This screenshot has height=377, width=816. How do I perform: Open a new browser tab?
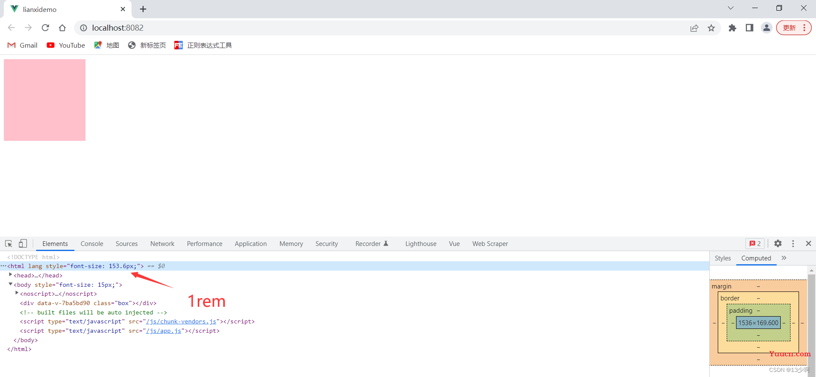143,9
